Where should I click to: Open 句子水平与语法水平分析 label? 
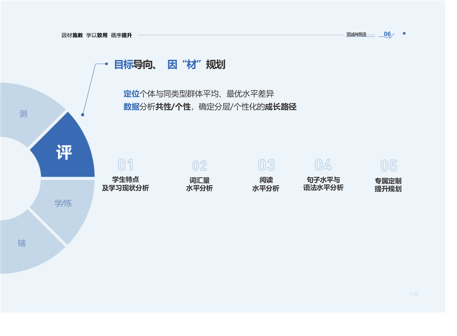point(323,184)
